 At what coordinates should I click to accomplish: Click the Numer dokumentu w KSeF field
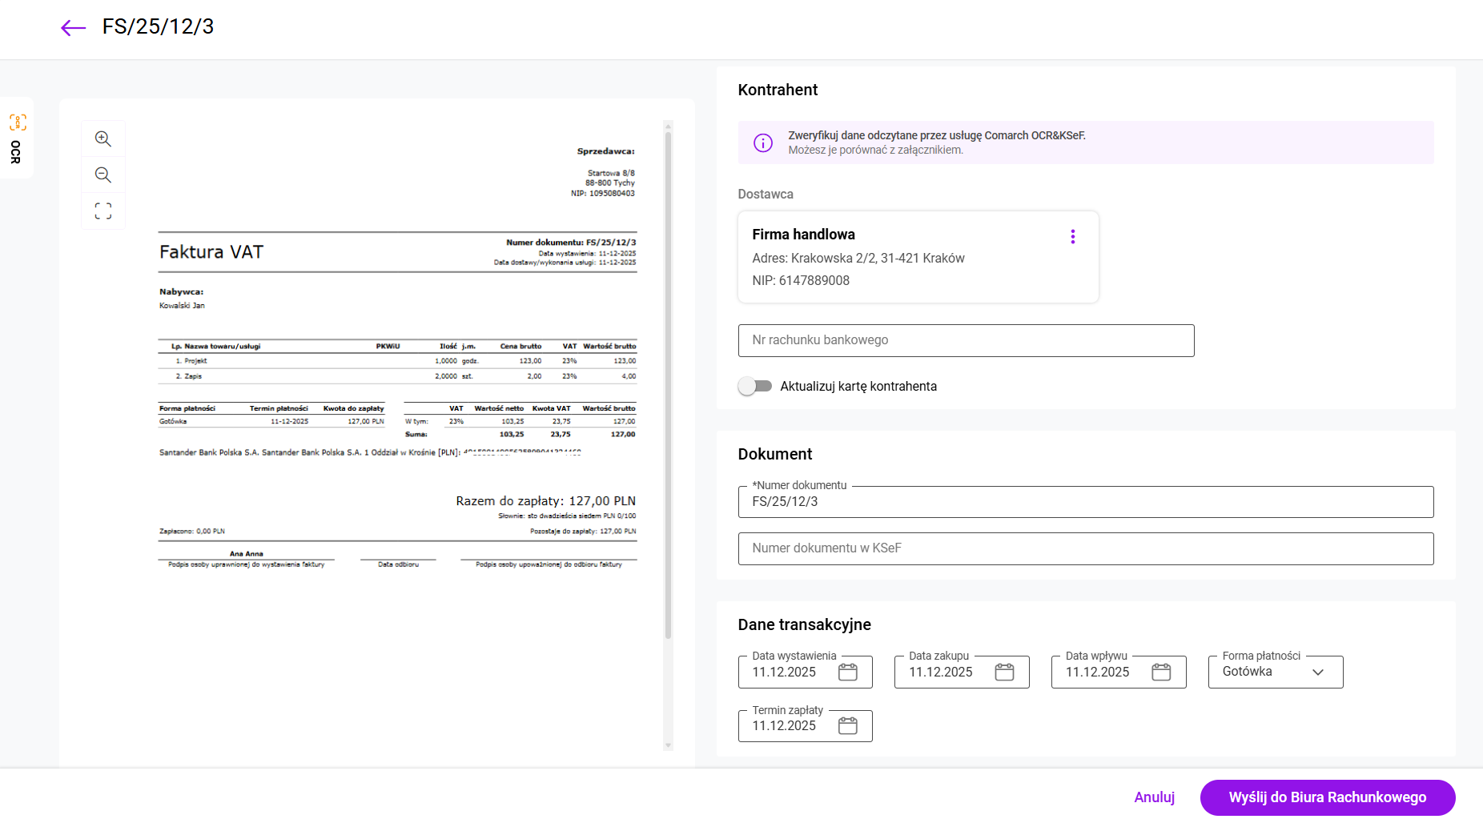[1085, 548]
